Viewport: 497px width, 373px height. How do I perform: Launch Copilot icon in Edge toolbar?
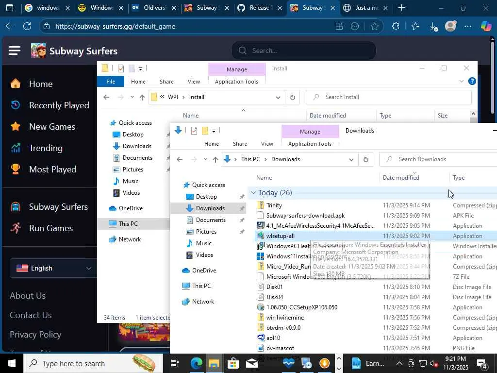pos(485,26)
